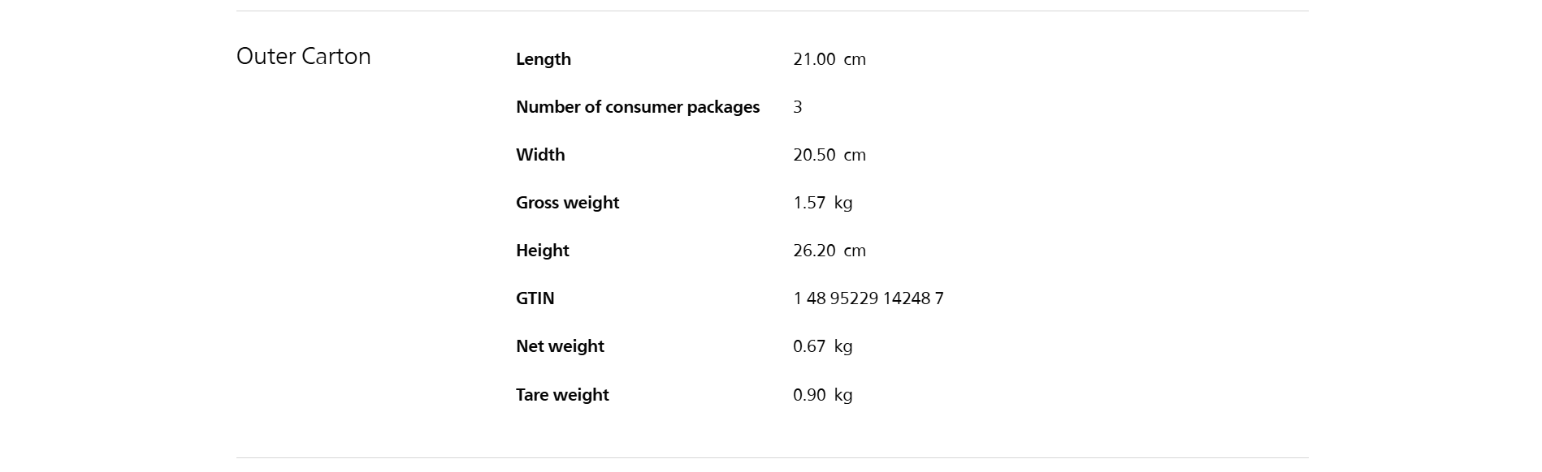The image size is (1542, 472).
Task: Click the cm unit beside 21.00
Action: tap(854, 59)
